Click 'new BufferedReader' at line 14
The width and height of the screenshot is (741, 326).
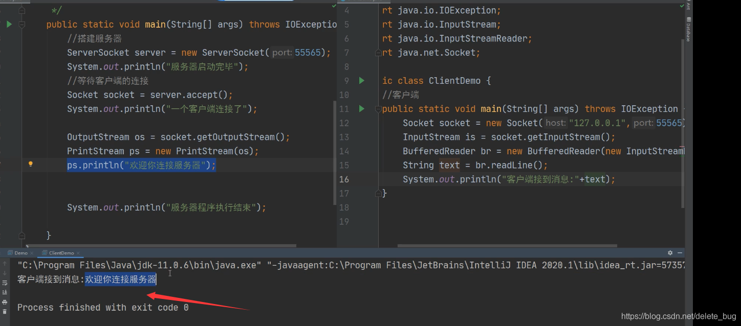coord(554,151)
